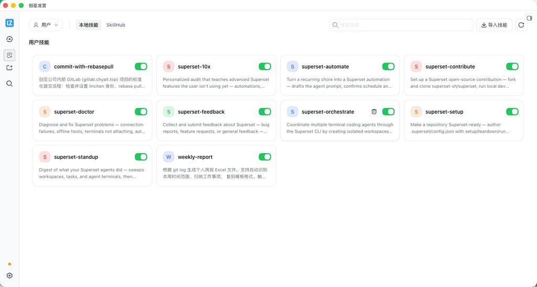Click description starting 'Collect and submit feedback'
Screen dimensions: 537x287
tap(216, 127)
